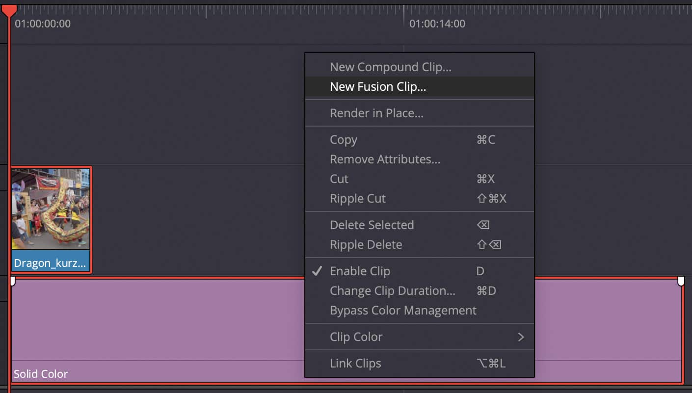Open Change Clip Duration dialog
Screen dimensions: 692x393
tap(393, 290)
